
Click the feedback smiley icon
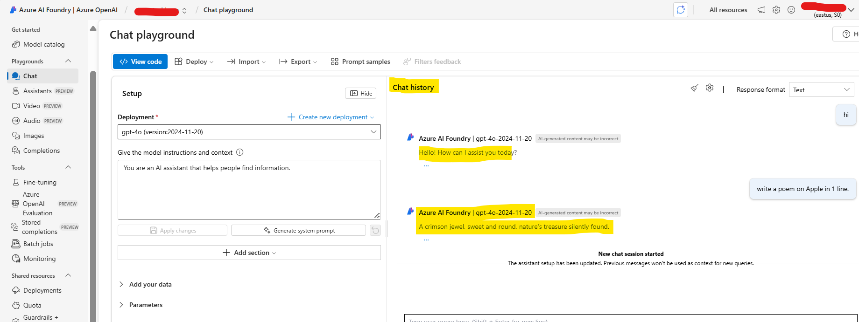(791, 10)
